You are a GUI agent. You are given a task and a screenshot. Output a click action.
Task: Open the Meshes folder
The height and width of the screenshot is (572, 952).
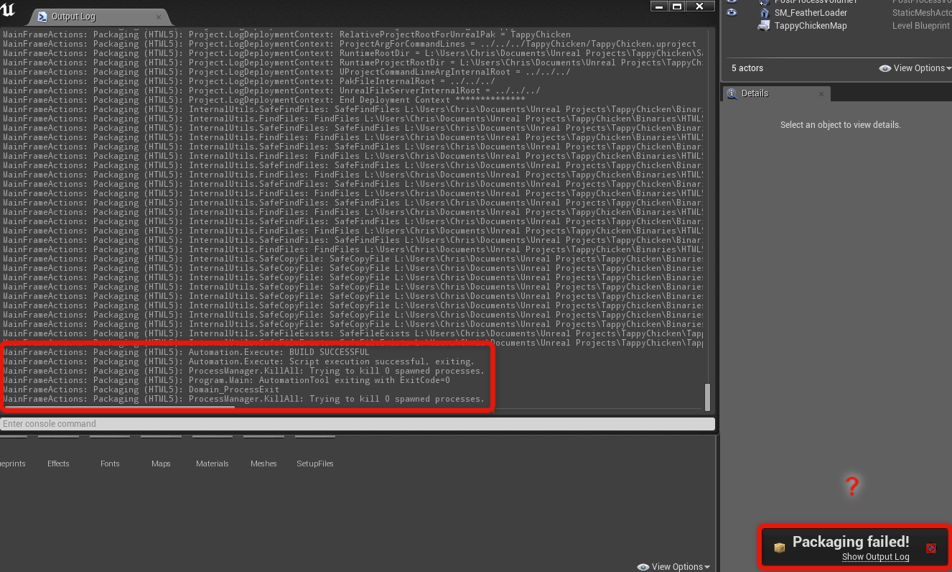point(263,463)
